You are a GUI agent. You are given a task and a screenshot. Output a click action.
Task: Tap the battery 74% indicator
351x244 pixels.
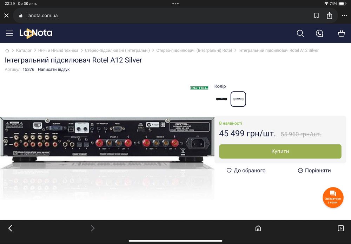coord(338,4)
